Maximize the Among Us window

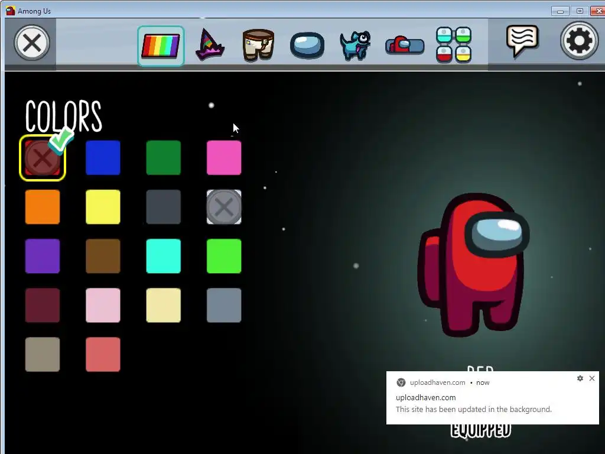click(580, 11)
